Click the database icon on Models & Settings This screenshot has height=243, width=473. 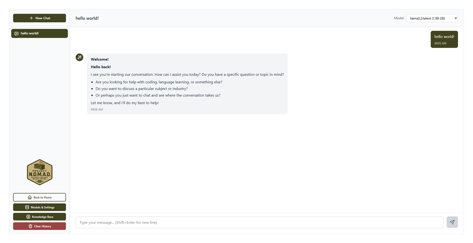click(x=27, y=207)
